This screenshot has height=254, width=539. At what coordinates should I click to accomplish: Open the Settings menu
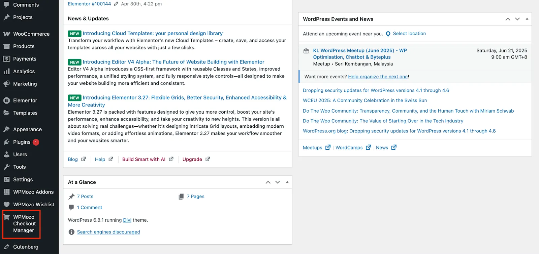23,179
